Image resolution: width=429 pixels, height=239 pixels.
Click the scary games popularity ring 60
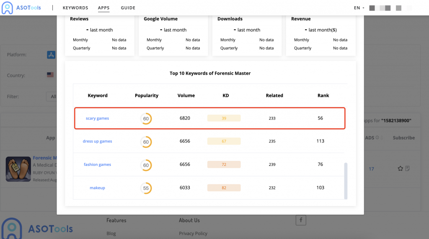coord(146,119)
